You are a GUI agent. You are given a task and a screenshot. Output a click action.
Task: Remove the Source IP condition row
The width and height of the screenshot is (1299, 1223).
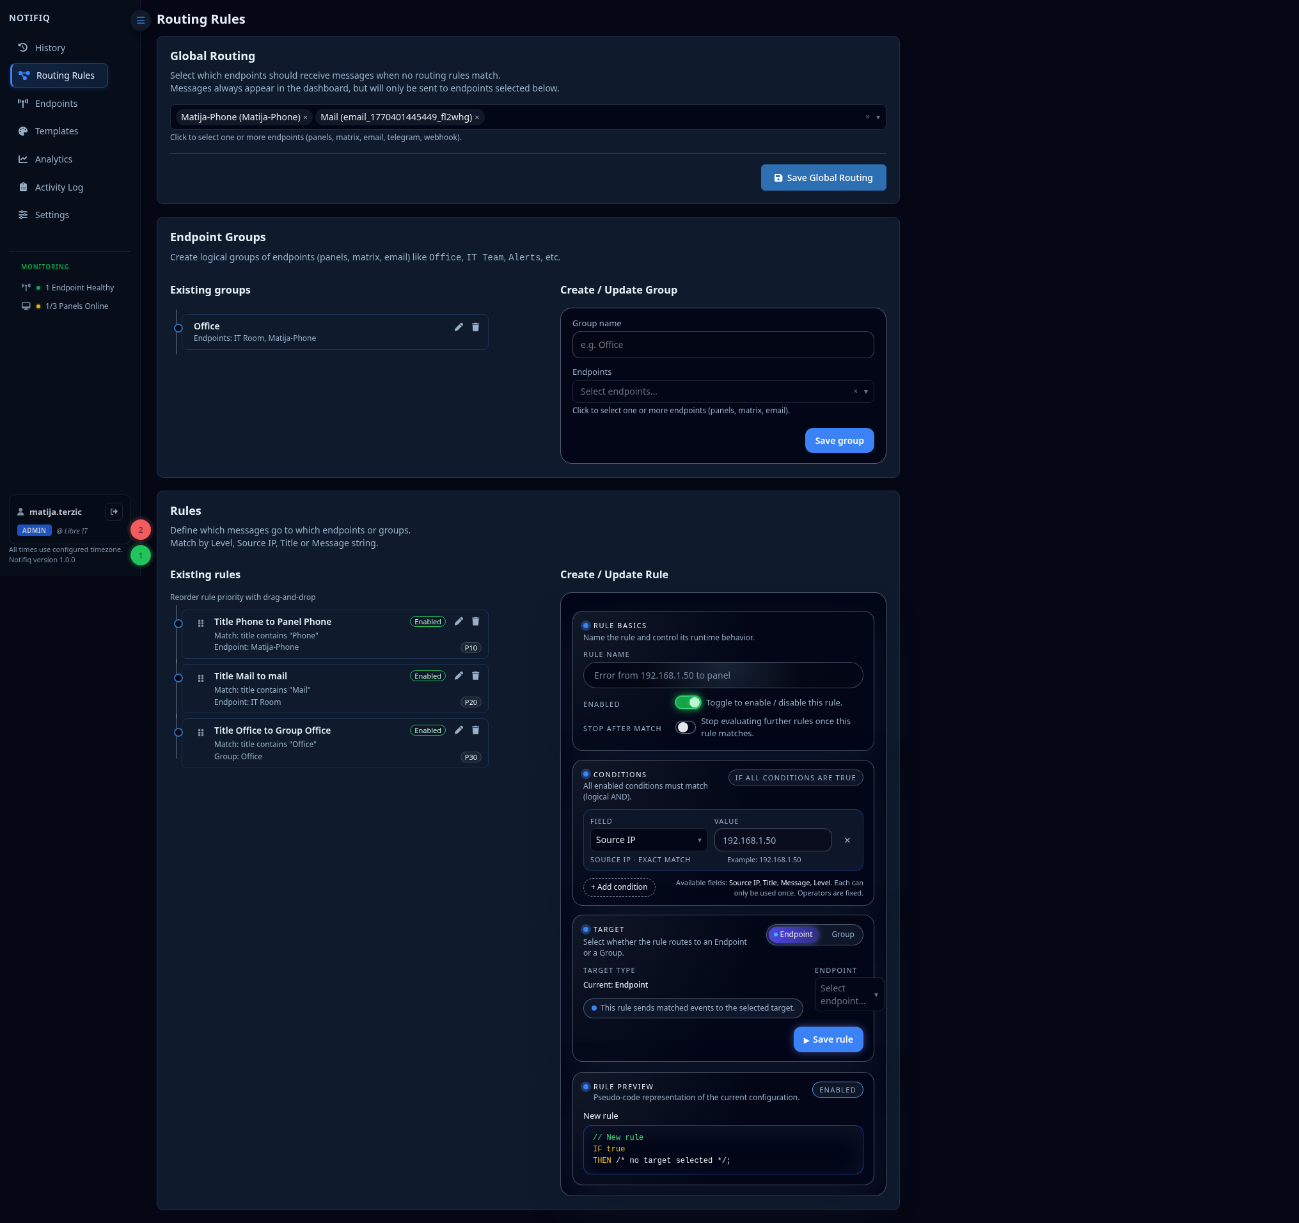[x=847, y=840]
